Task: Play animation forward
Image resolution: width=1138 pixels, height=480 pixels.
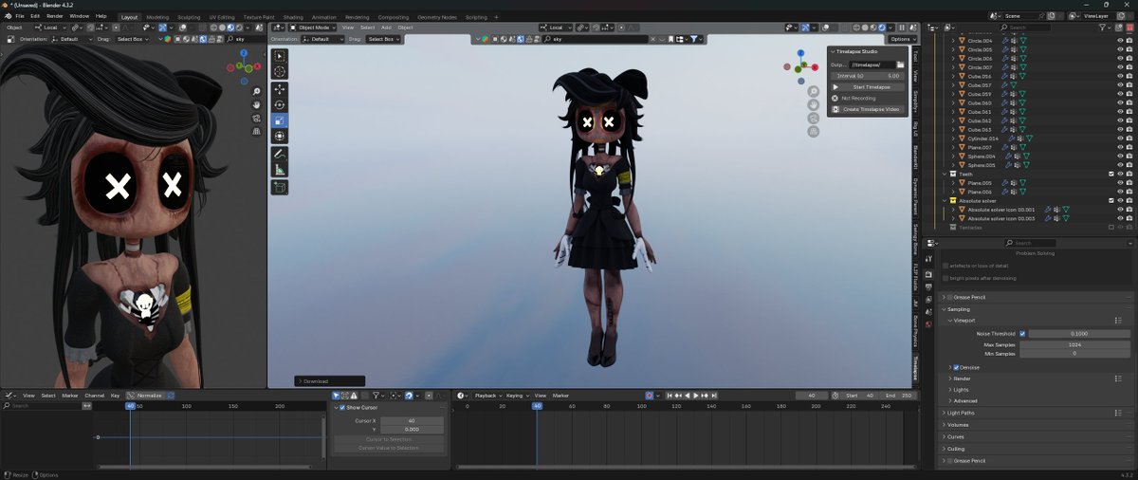Action: click(x=696, y=395)
